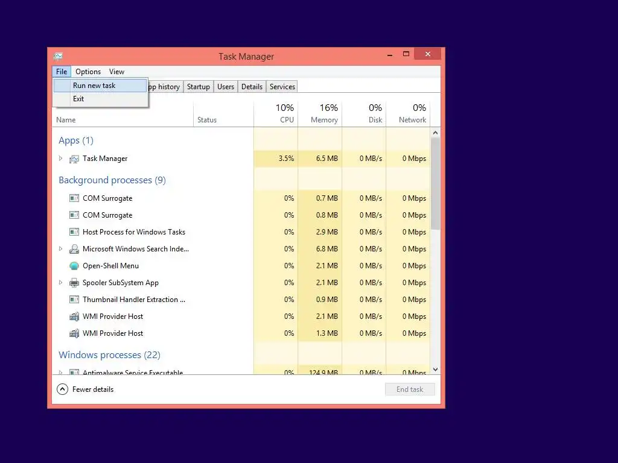Choose Run new task from File menu
This screenshot has width=618, height=463.
pos(100,86)
